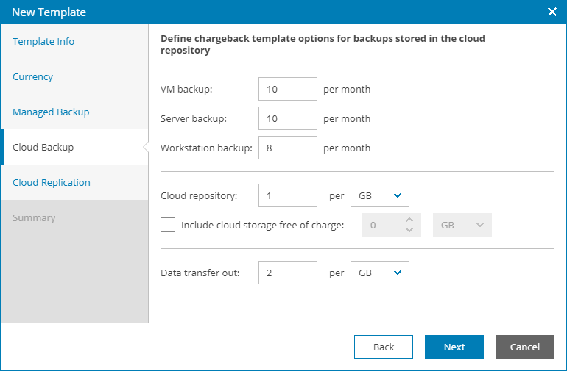Select the Summary step
The width and height of the screenshot is (567, 371).
pos(34,218)
